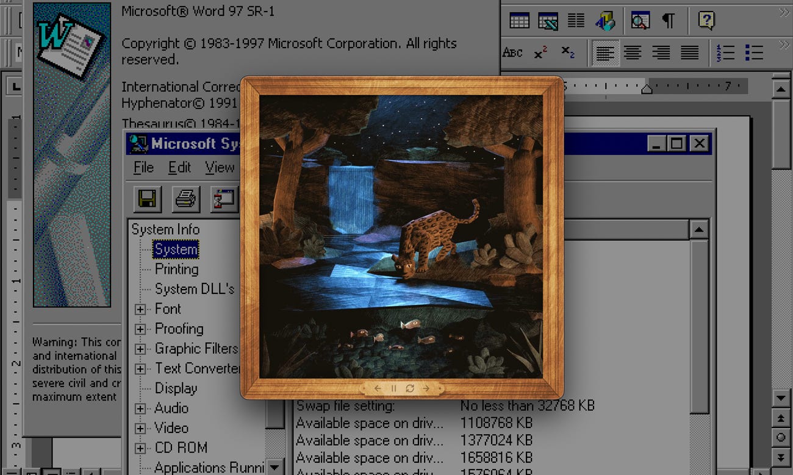Viewport: 793px width, 475px height.
Task: Click the Word document scrollbar down arrow
Action: 781,398
